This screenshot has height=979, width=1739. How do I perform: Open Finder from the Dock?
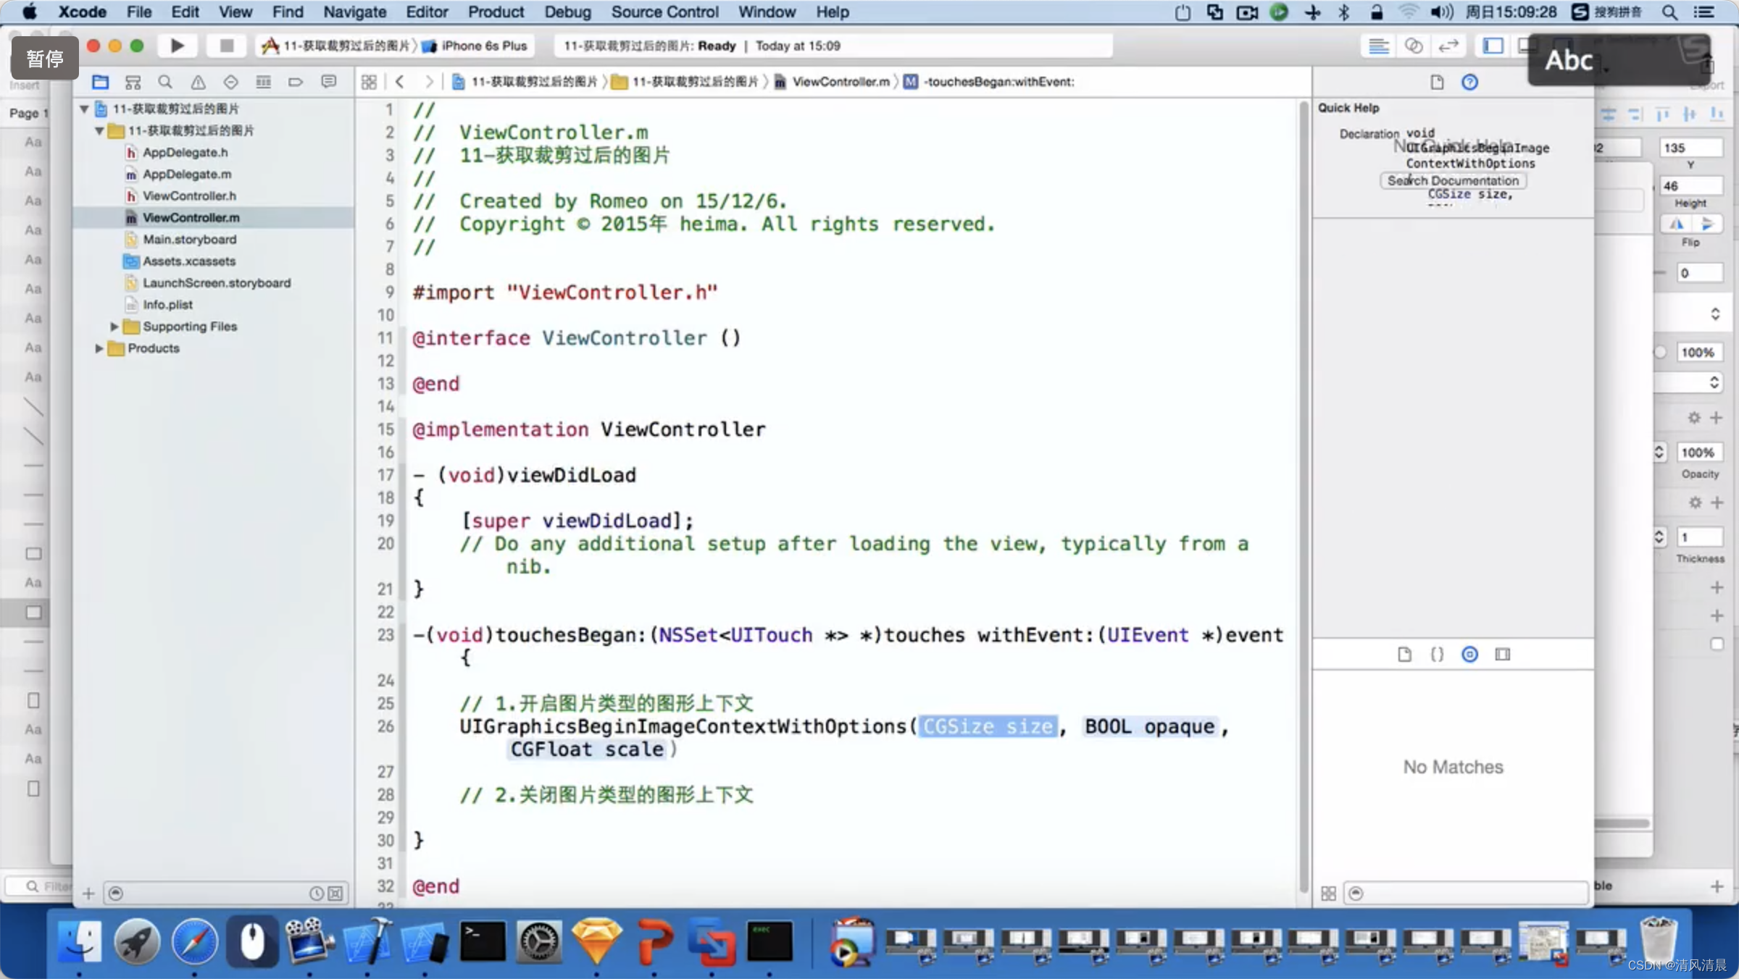80,941
